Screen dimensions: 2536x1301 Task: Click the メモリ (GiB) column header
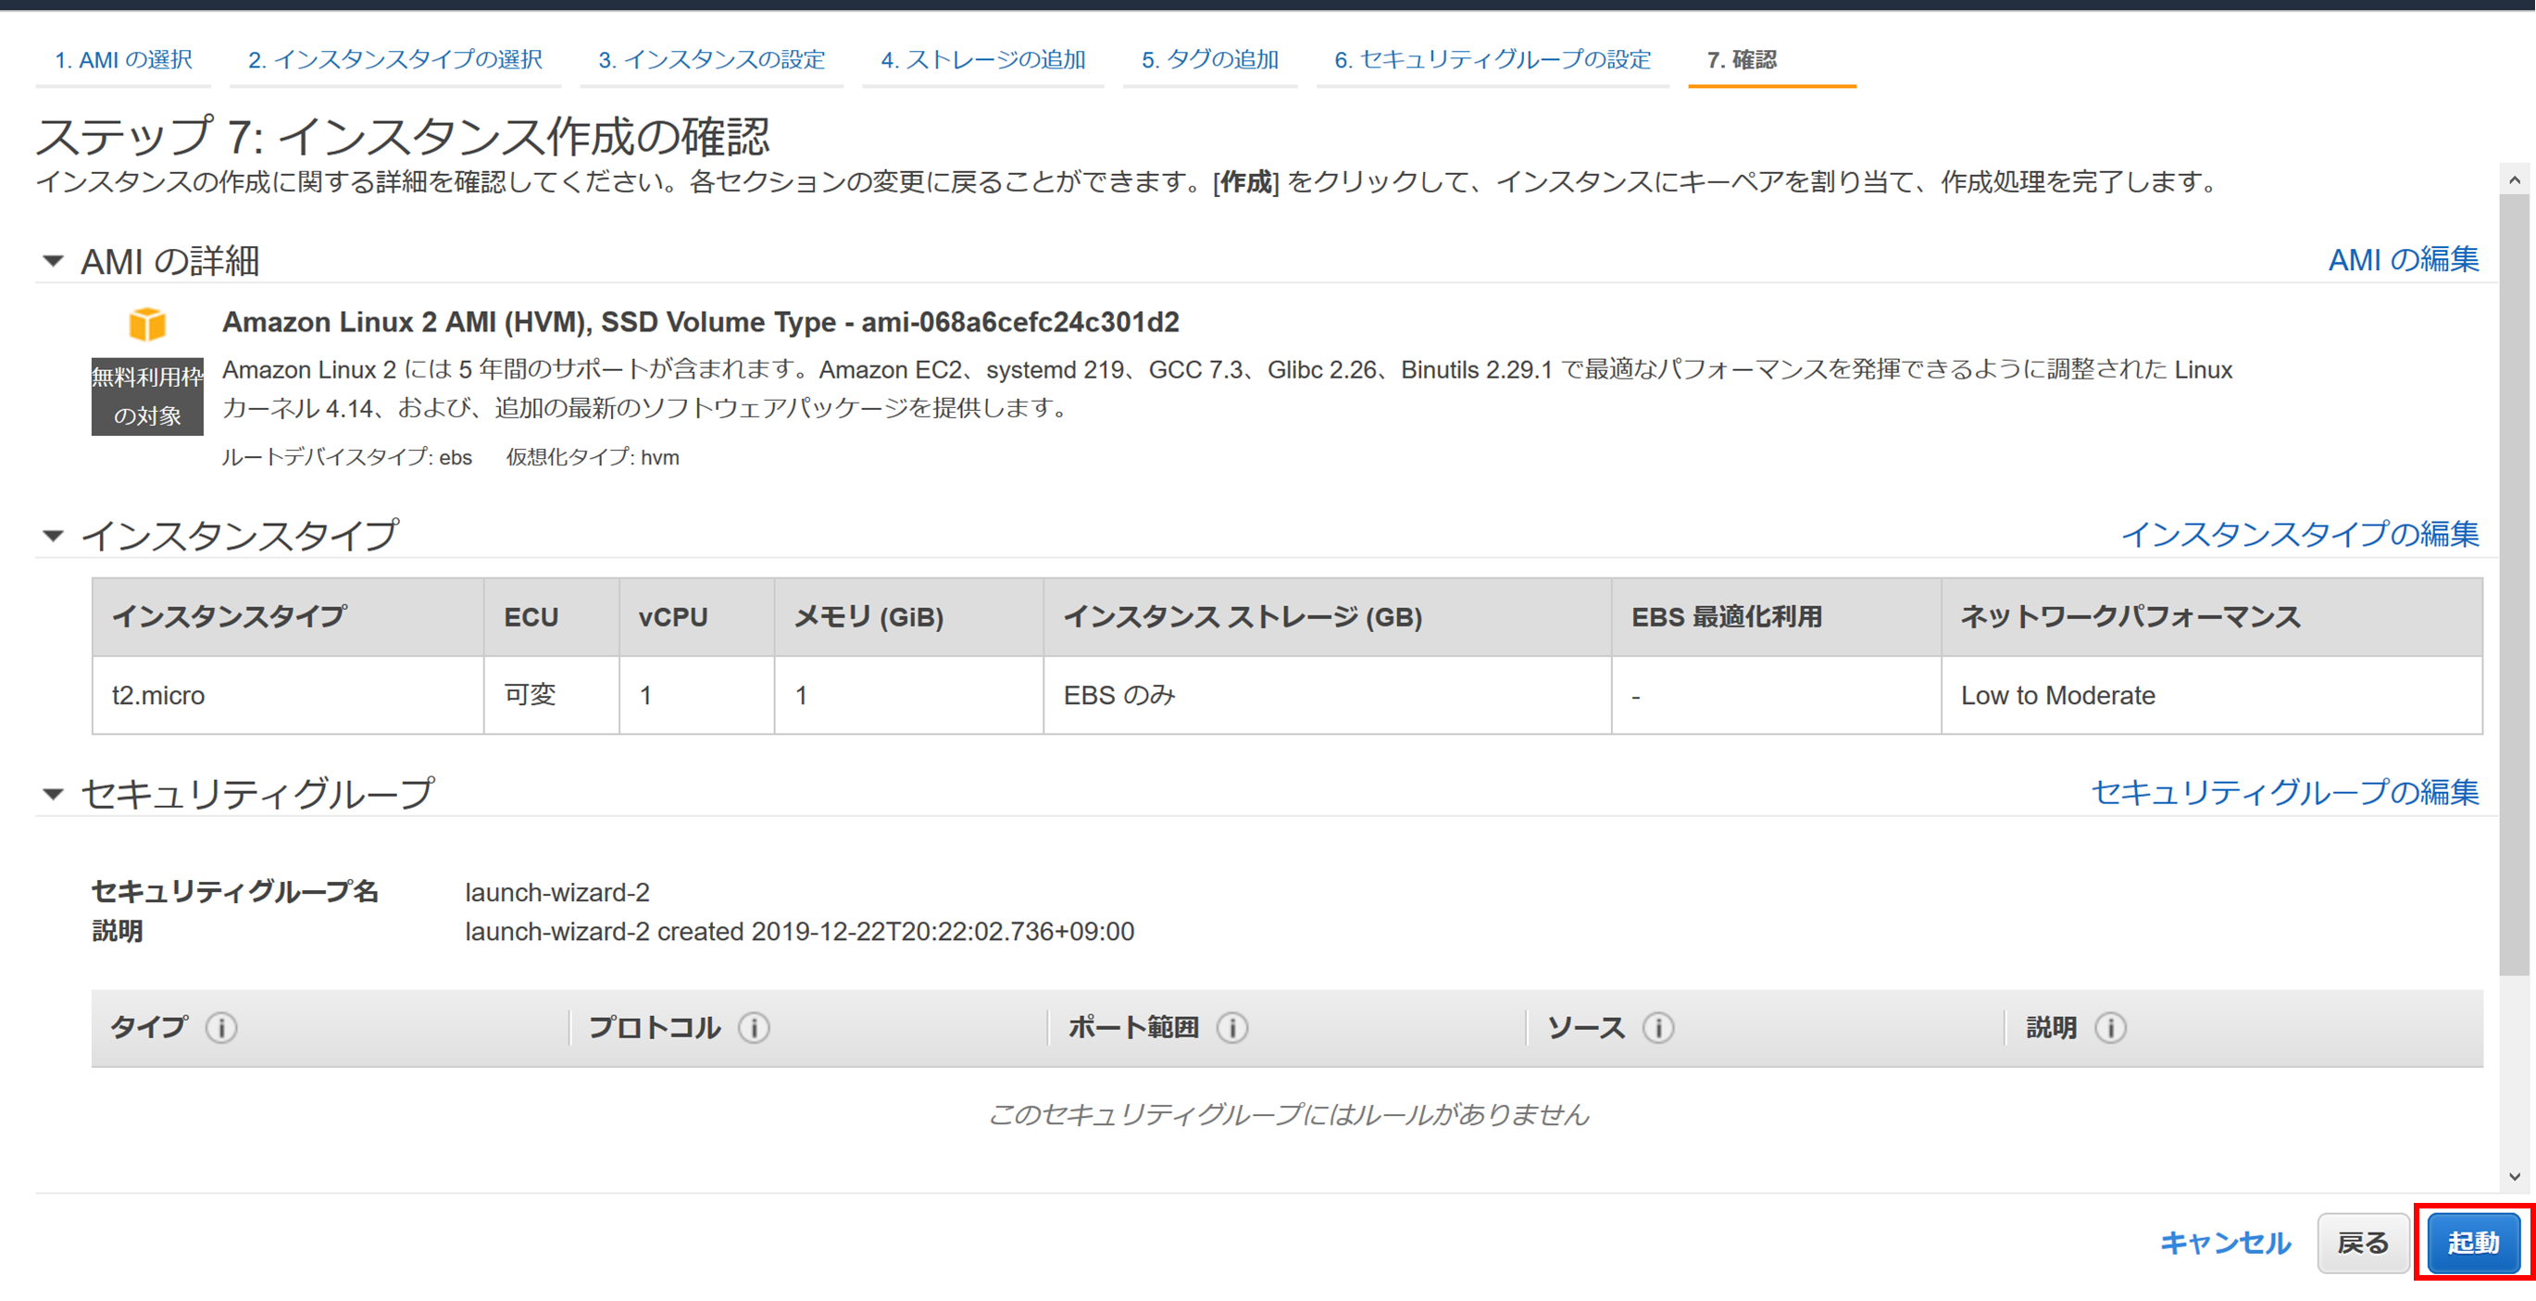(908, 617)
